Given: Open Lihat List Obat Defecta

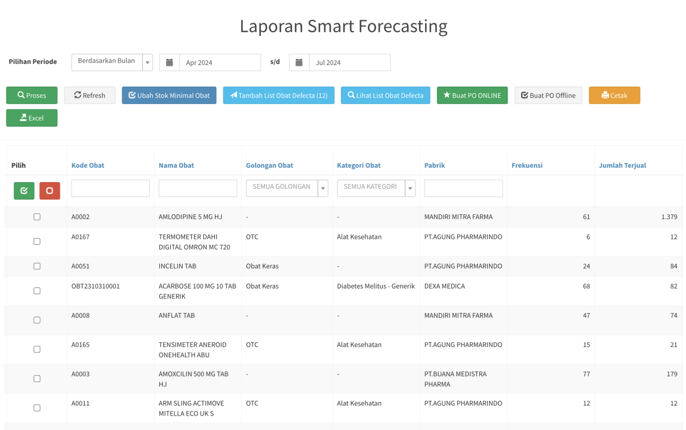Looking at the screenshot, I should (385, 96).
